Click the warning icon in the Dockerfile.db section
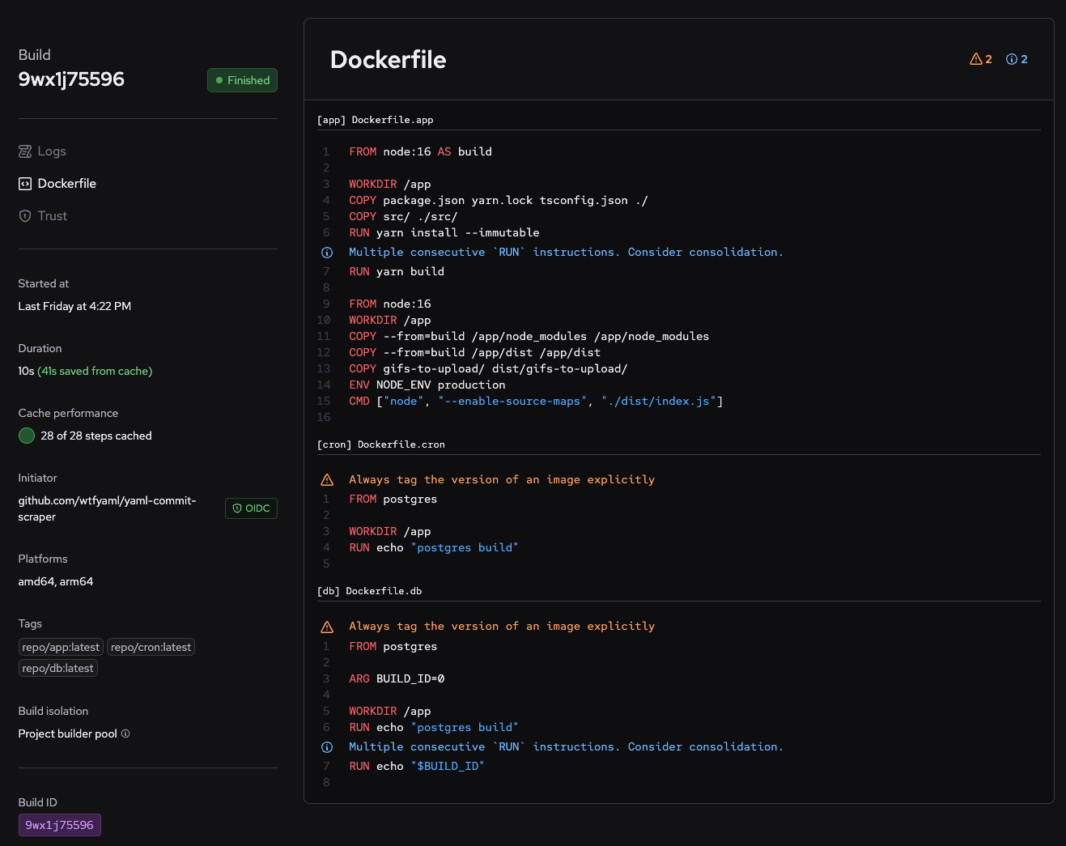The width and height of the screenshot is (1066, 846). point(327,626)
